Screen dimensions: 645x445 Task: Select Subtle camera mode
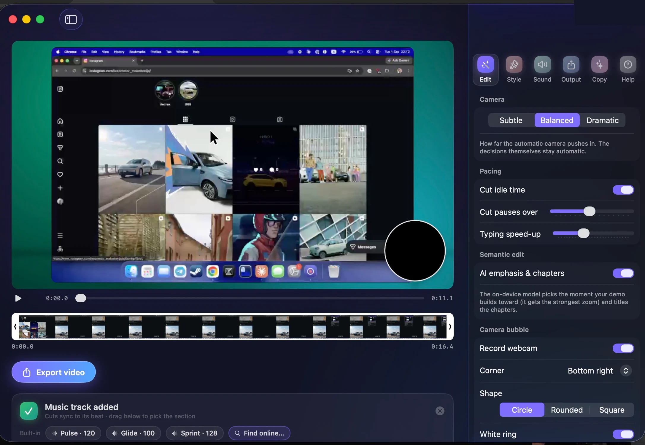[x=511, y=120]
